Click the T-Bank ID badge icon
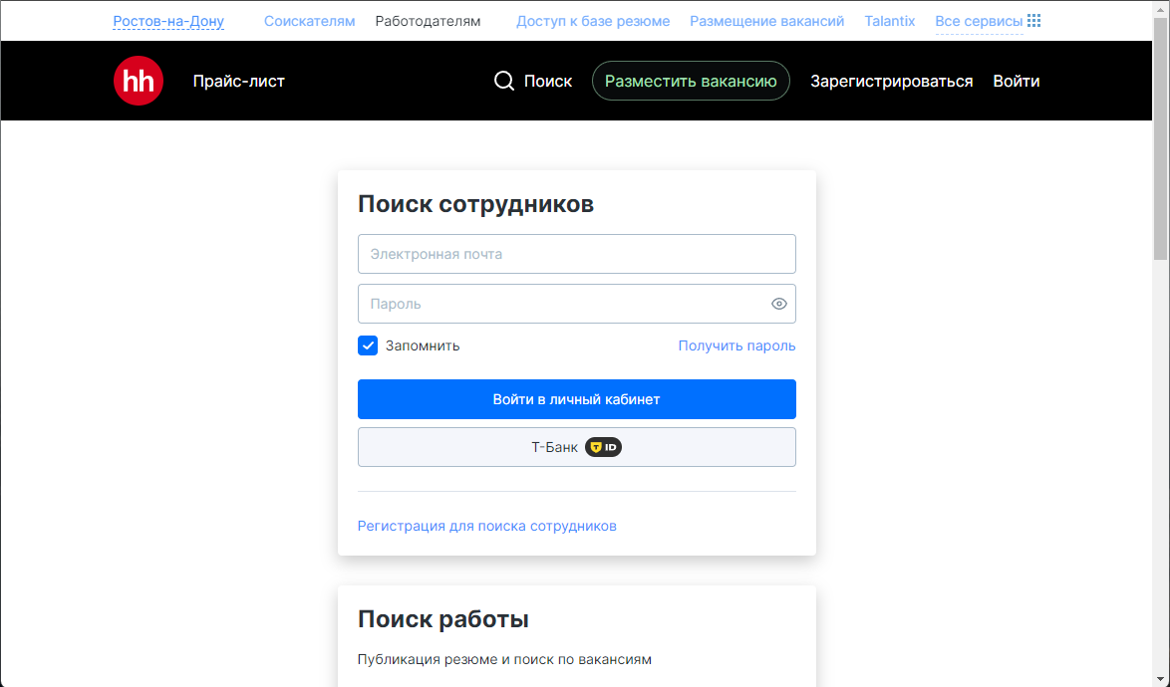The image size is (1170, 687). 603,447
